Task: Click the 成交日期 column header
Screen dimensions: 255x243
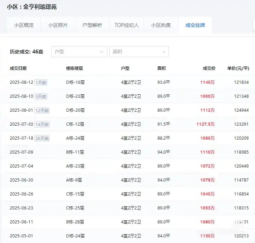Action: [x=18, y=68]
